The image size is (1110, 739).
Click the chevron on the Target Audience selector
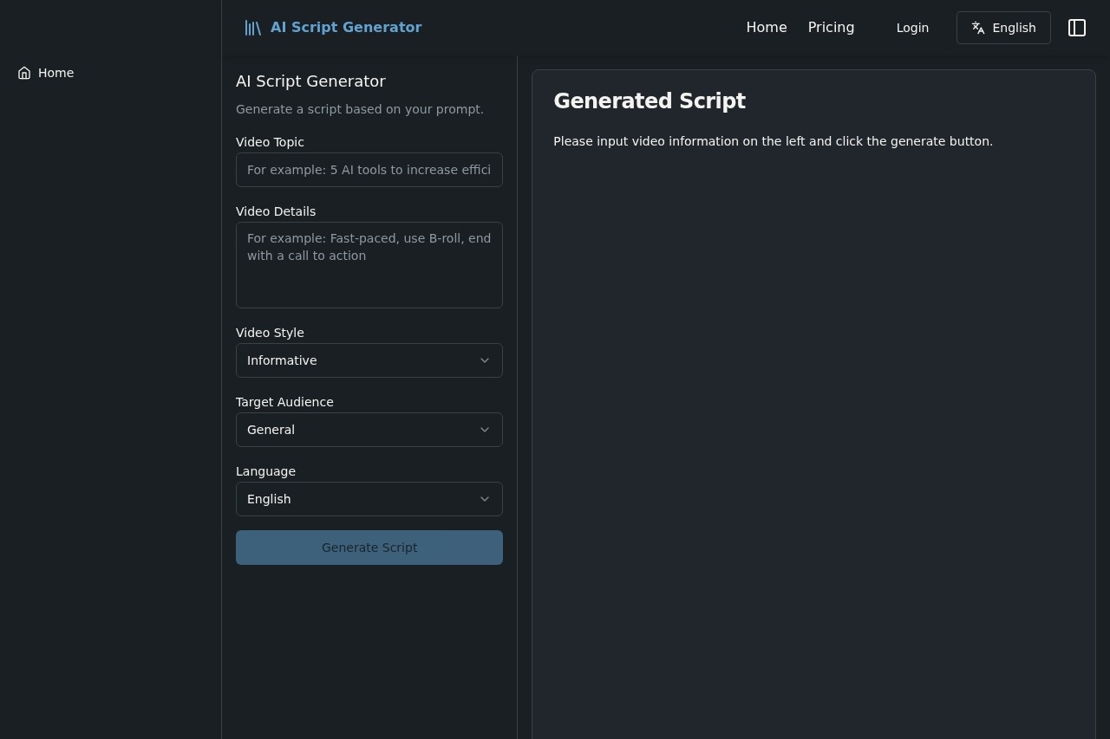click(485, 429)
